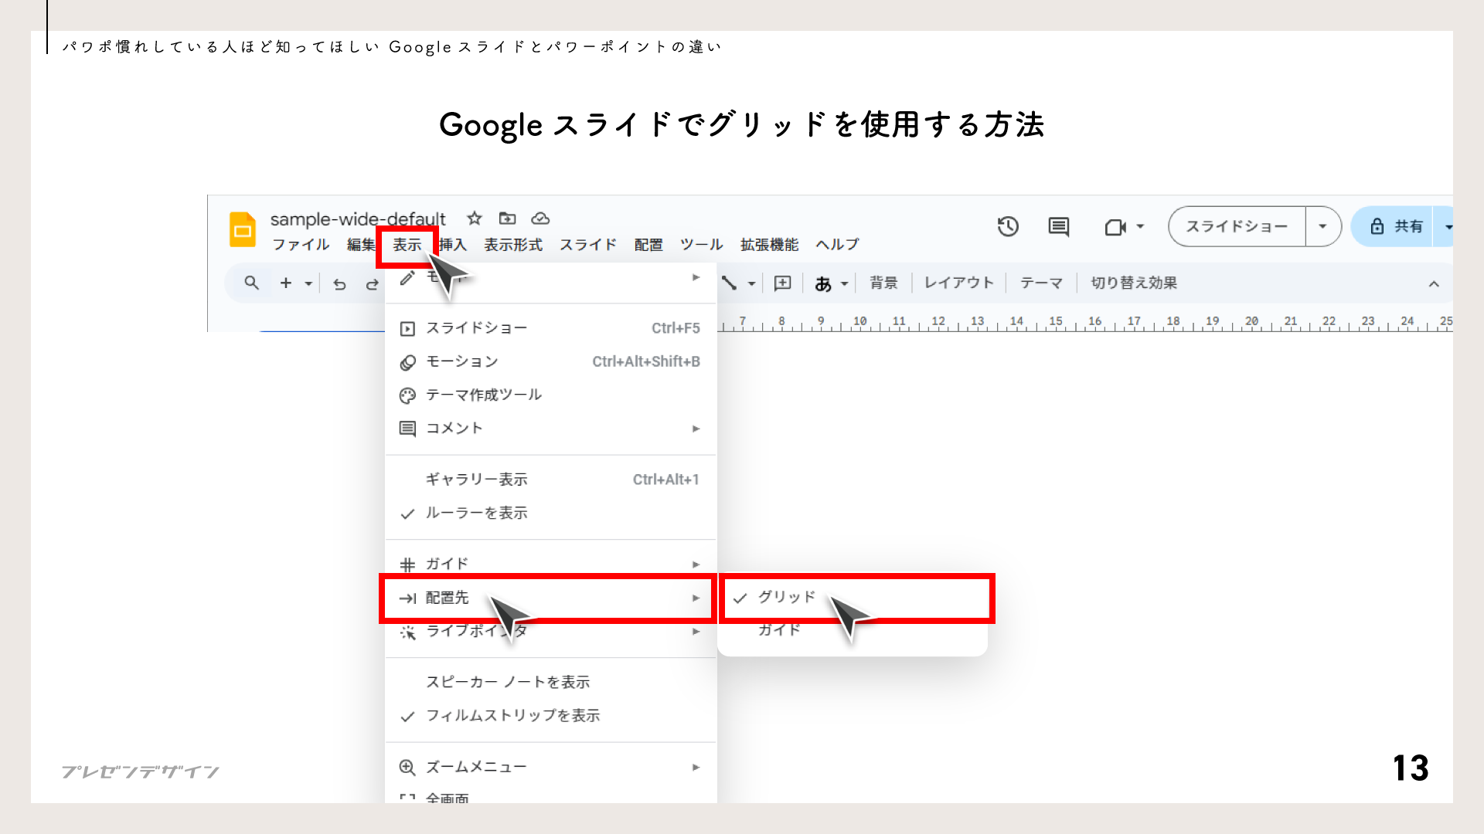Open the zoom menu ズームメニュー

tap(550, 767)
